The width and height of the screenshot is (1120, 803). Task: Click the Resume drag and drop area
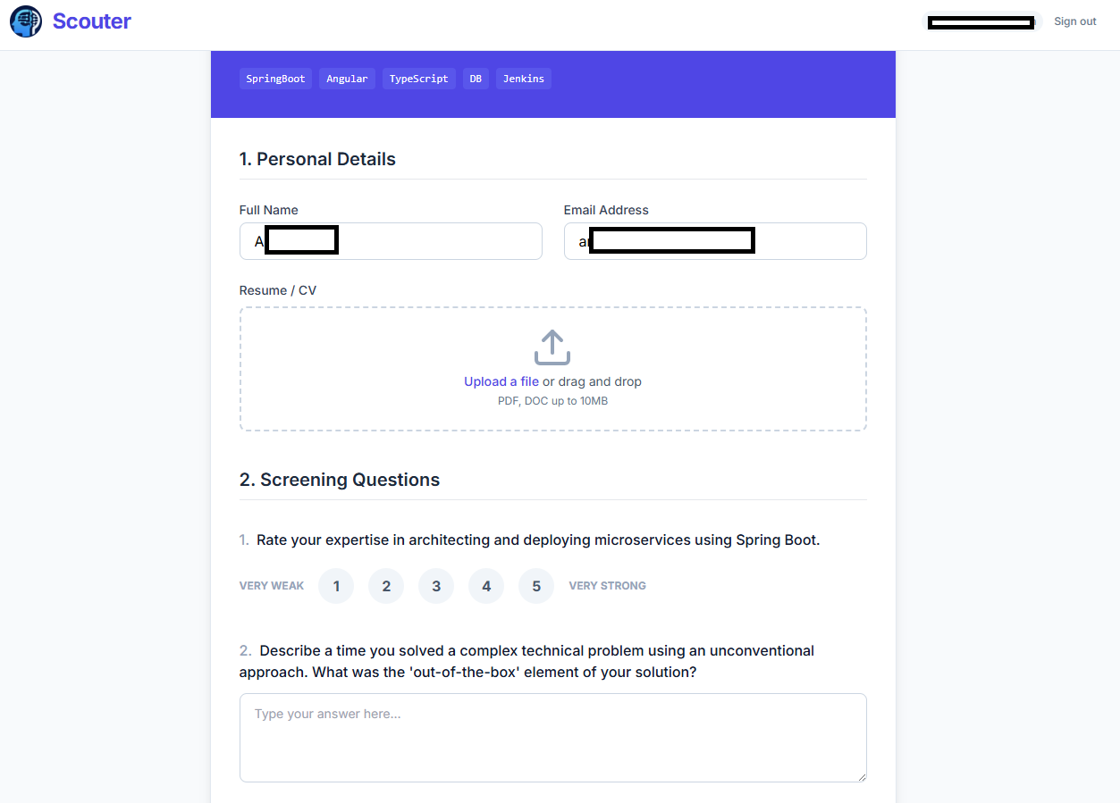click(552, 368)
